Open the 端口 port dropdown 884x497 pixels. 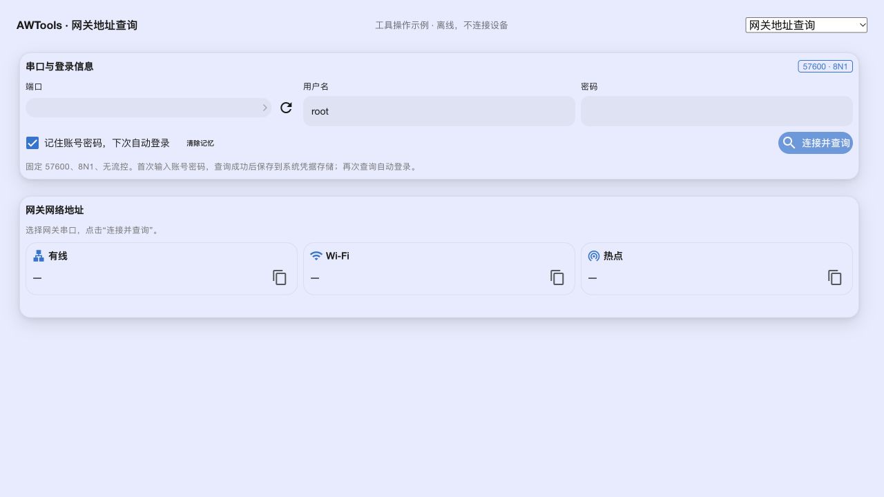148,108
